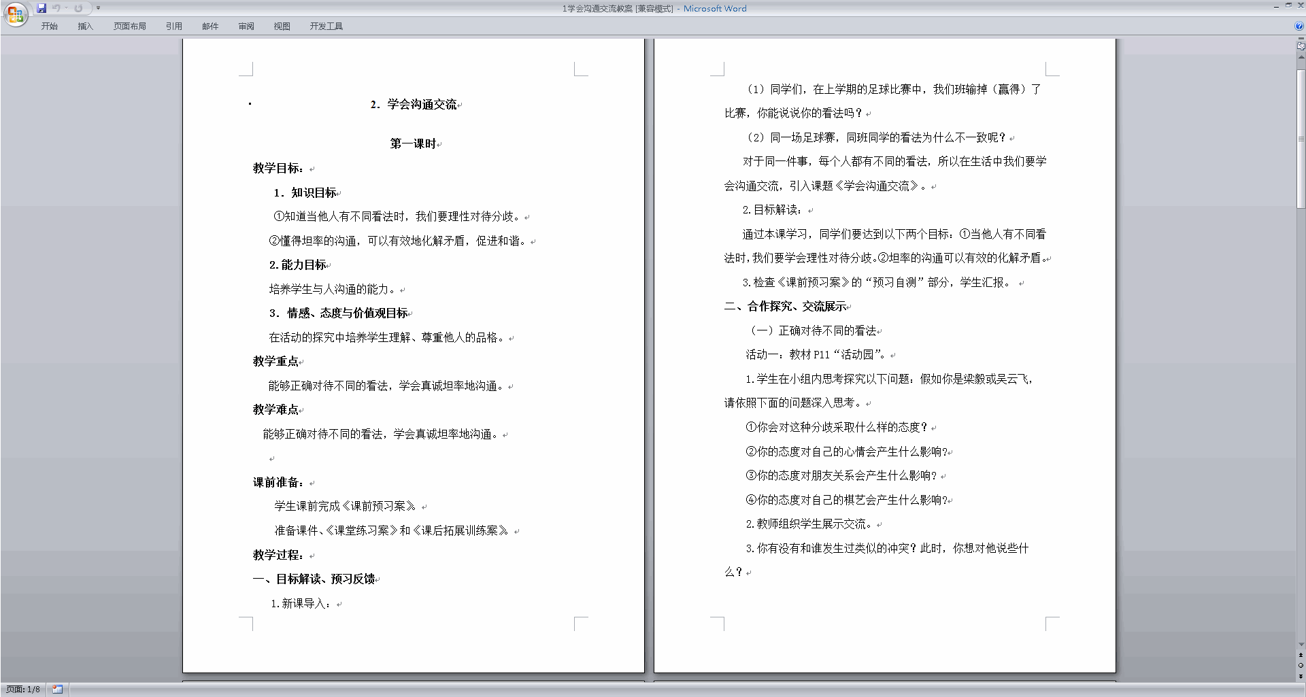Click the blue Help question mark icon
The image size is (1306, 697).
[1299, 27]
